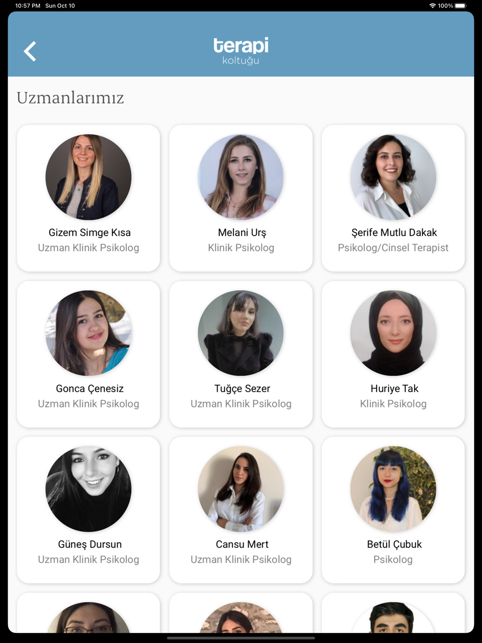Tap the back arrow icon
This screenshot has width=482, height=643.
[30, 51]
